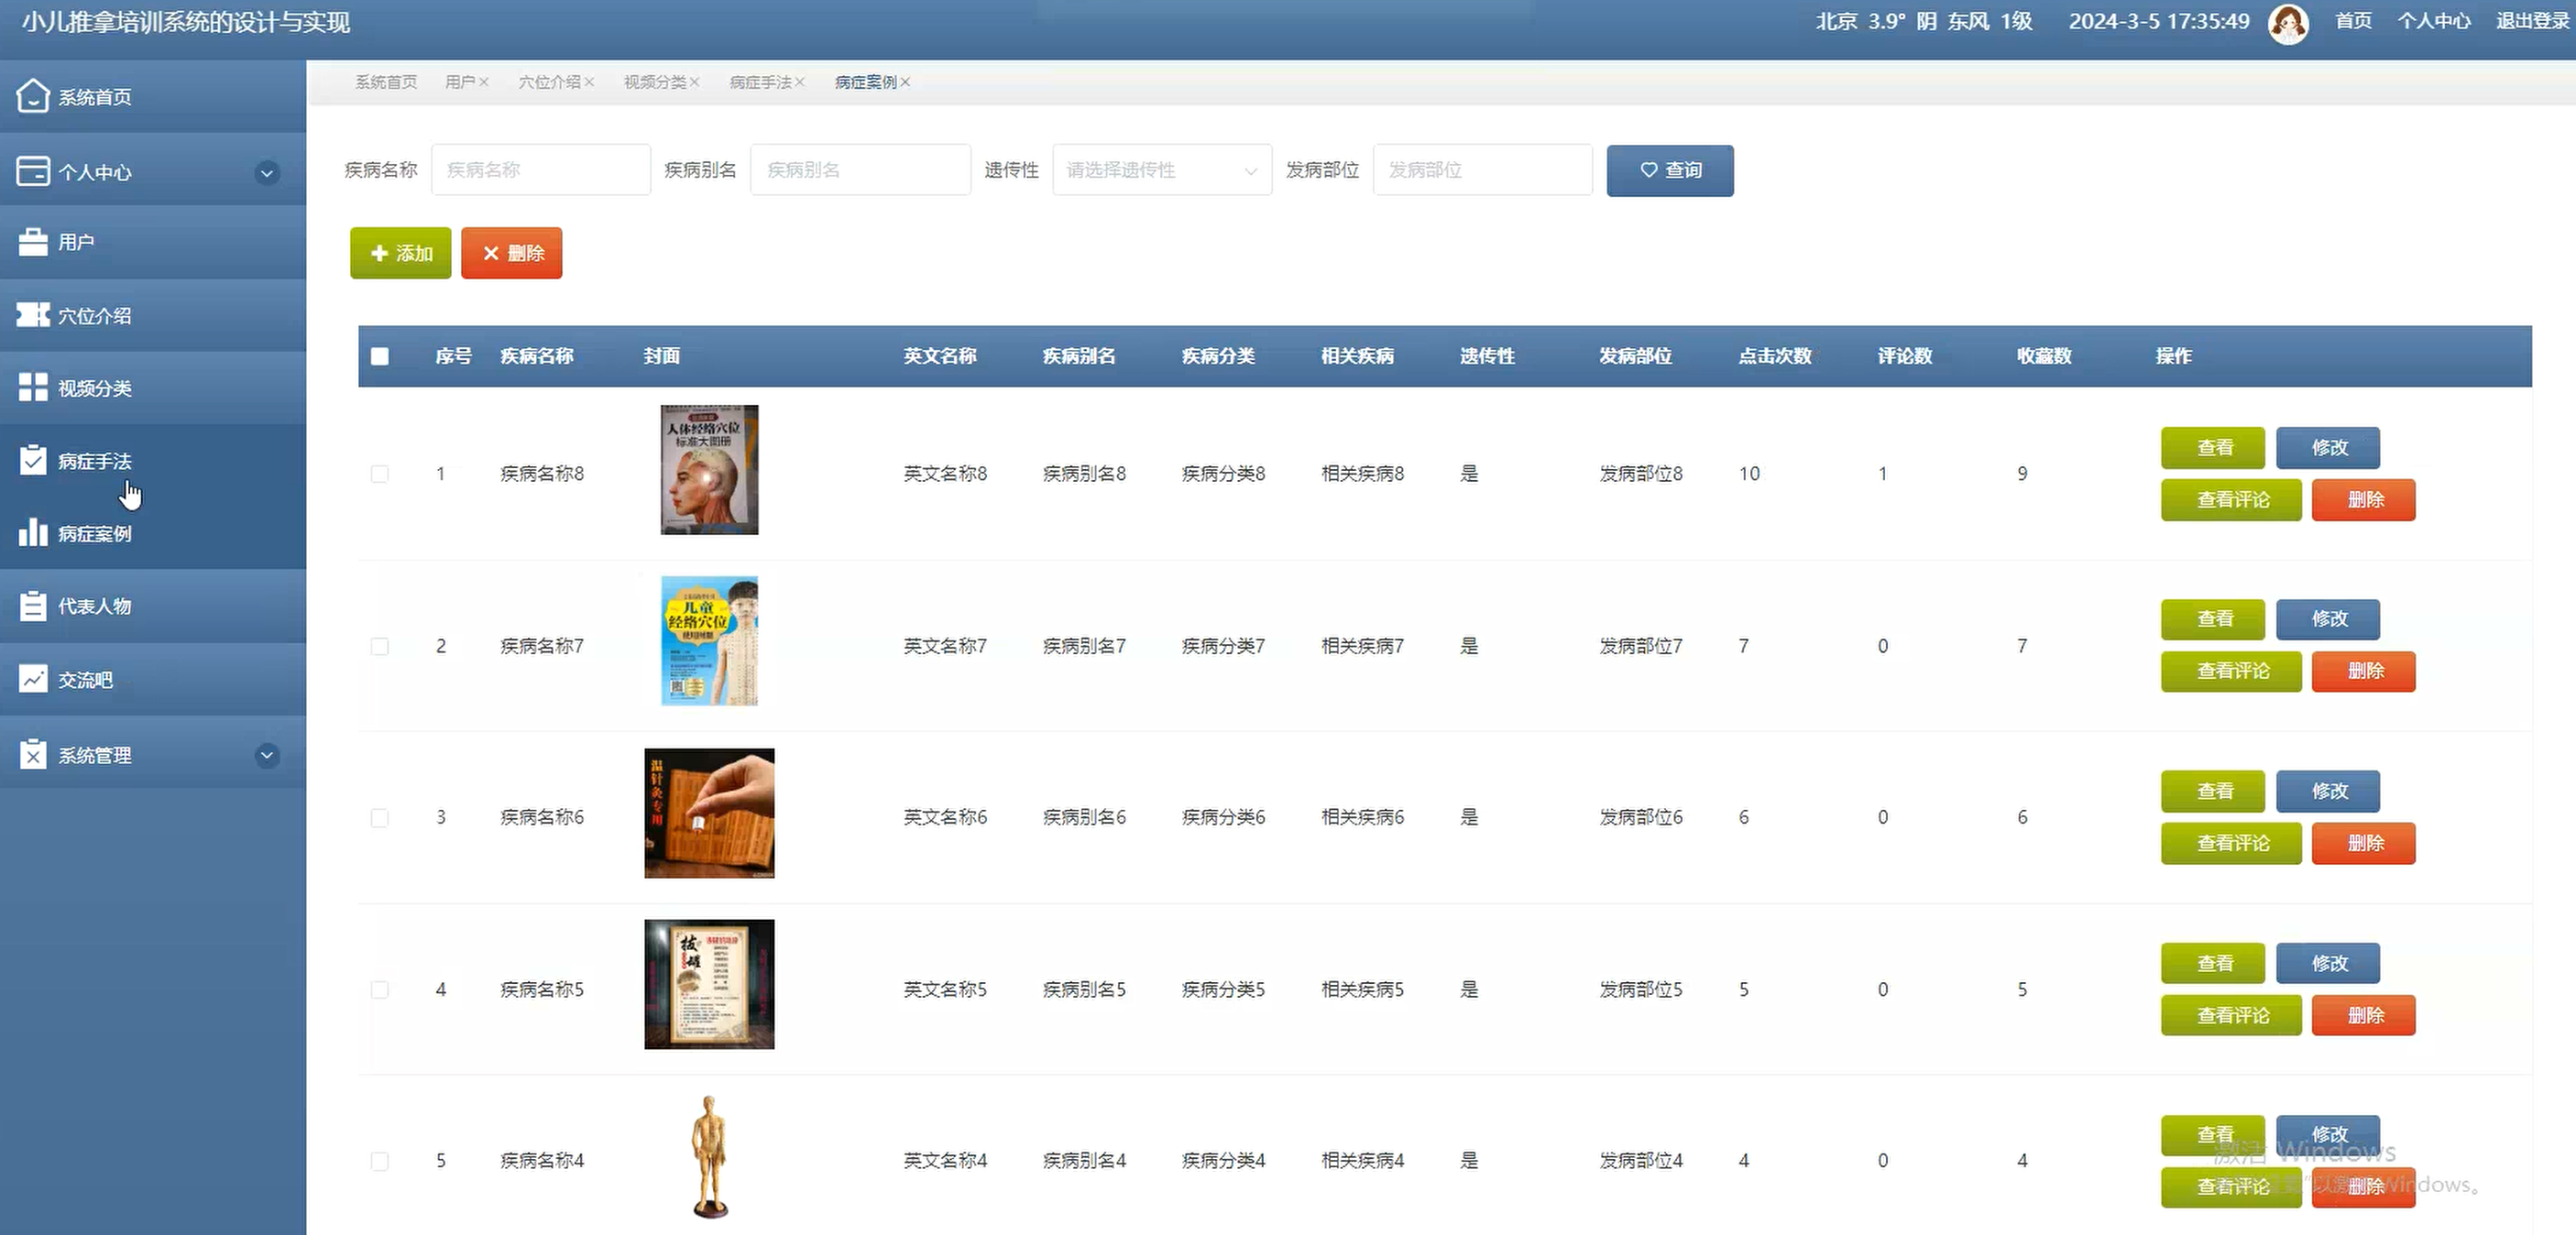Click 删除 for 疾病名称6 row
2576x1235 pixels.
(x=2363, y=843)
